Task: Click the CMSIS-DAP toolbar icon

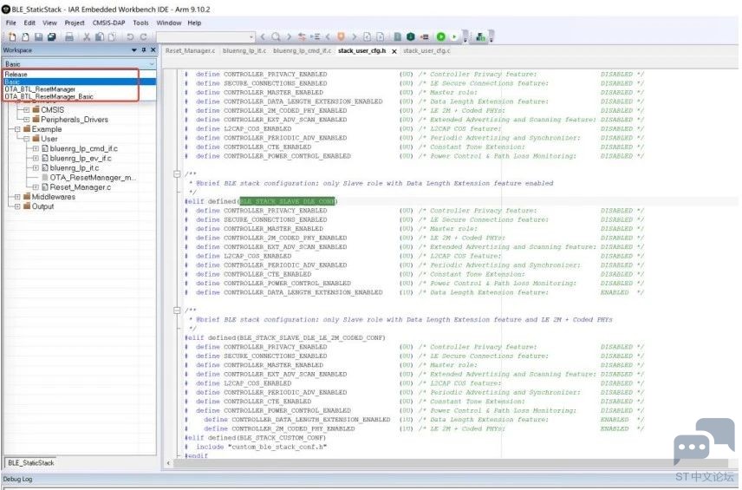Action: [x=481, y=37]
